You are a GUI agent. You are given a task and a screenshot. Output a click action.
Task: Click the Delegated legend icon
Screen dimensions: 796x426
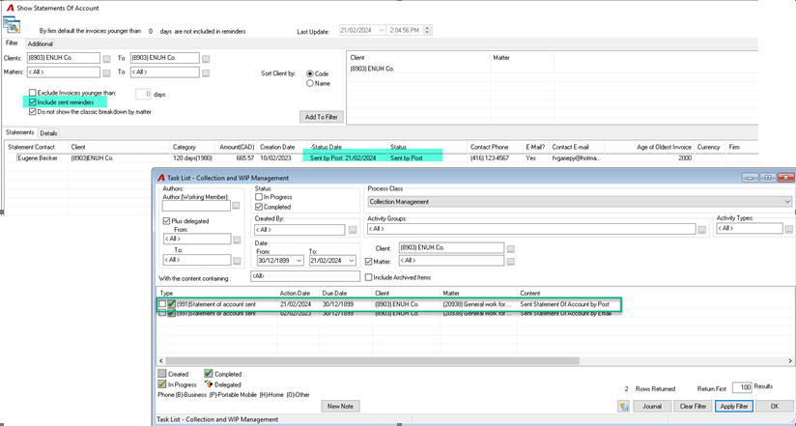click(208, 384)
